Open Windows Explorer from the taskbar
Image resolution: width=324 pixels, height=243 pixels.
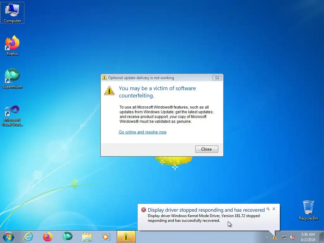[x=87, y=237]
